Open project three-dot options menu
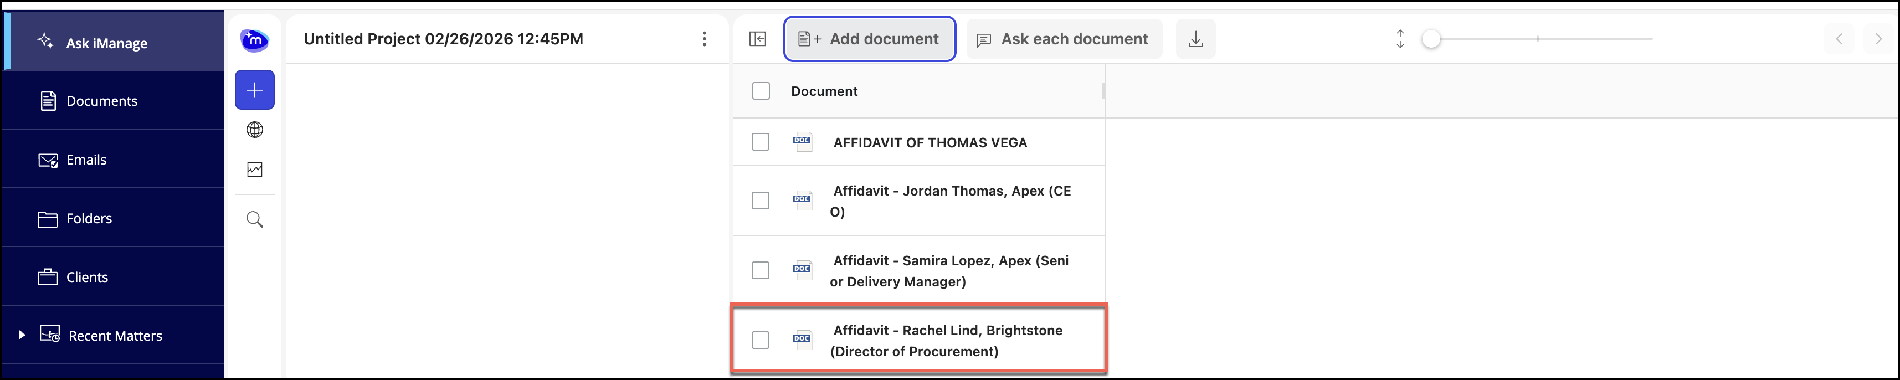 pos(705,39)
